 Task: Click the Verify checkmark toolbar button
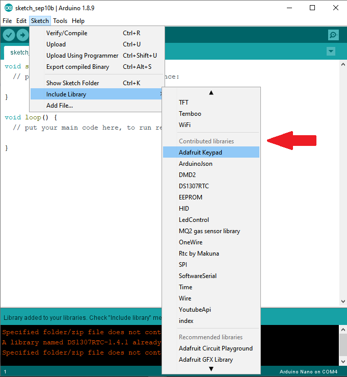9,35
